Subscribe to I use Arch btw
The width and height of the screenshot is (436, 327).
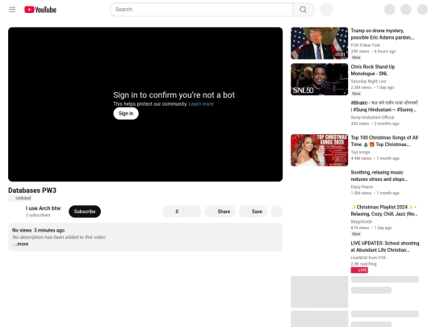point(85,212)
